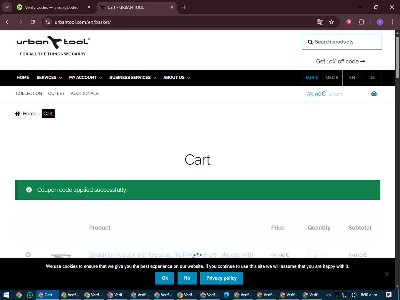Click the Cart breadcrumb label
Viewport: 400px width, 300px height.
pyautogui.click(x=48, y=114)
